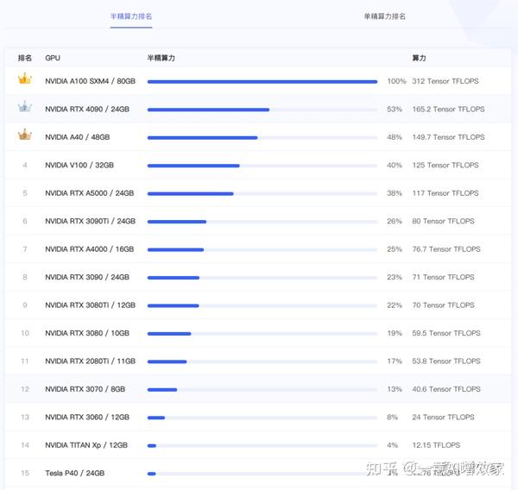Image resolution: width=518 pixels, height=490 pixels.
Task: Click the bronze crown rank 3 icon
Action: [x=24, y=135]
